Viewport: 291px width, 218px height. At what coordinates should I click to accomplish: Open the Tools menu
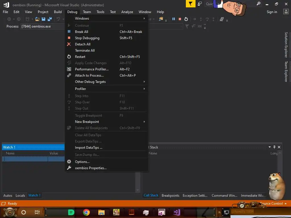click(100, 12)
